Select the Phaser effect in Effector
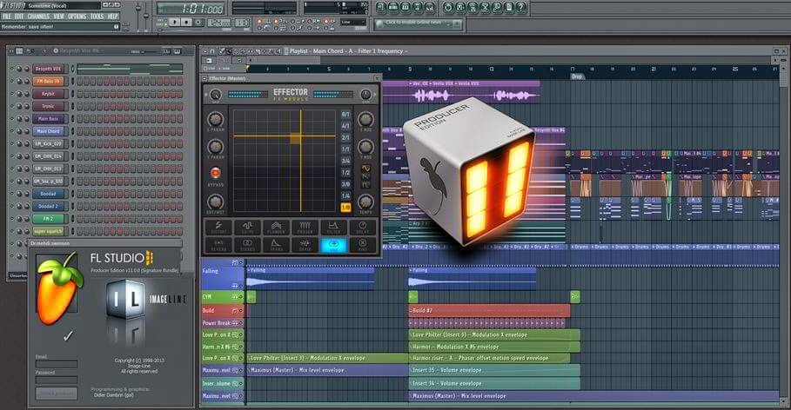 click(305, 228)
